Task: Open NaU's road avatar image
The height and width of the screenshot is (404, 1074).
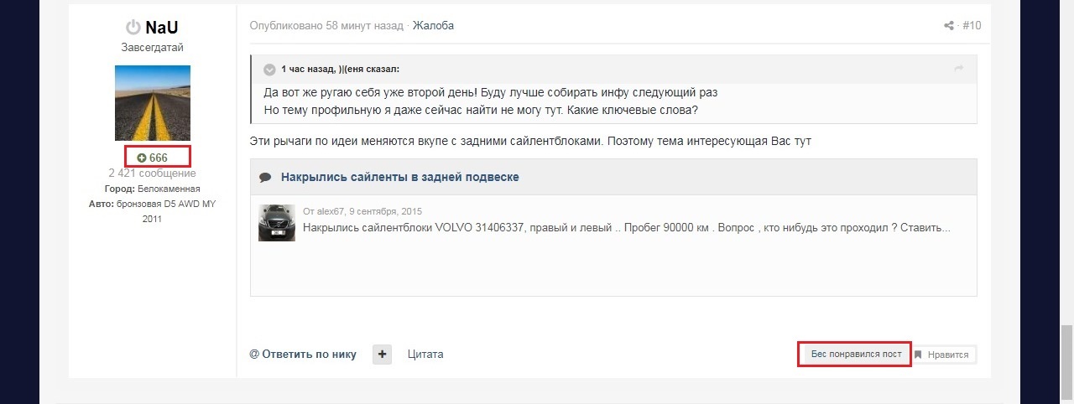Action: pos(153,103)
